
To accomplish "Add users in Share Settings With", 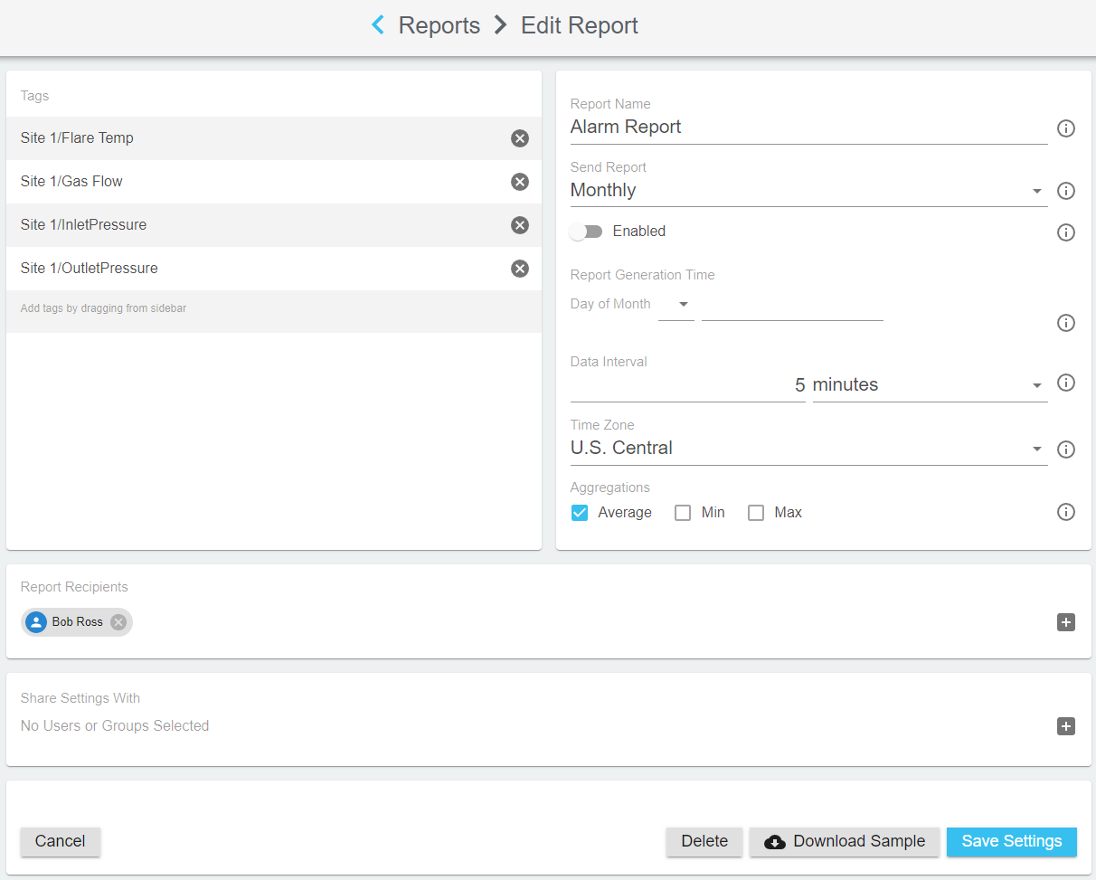I will point(1066,726).
